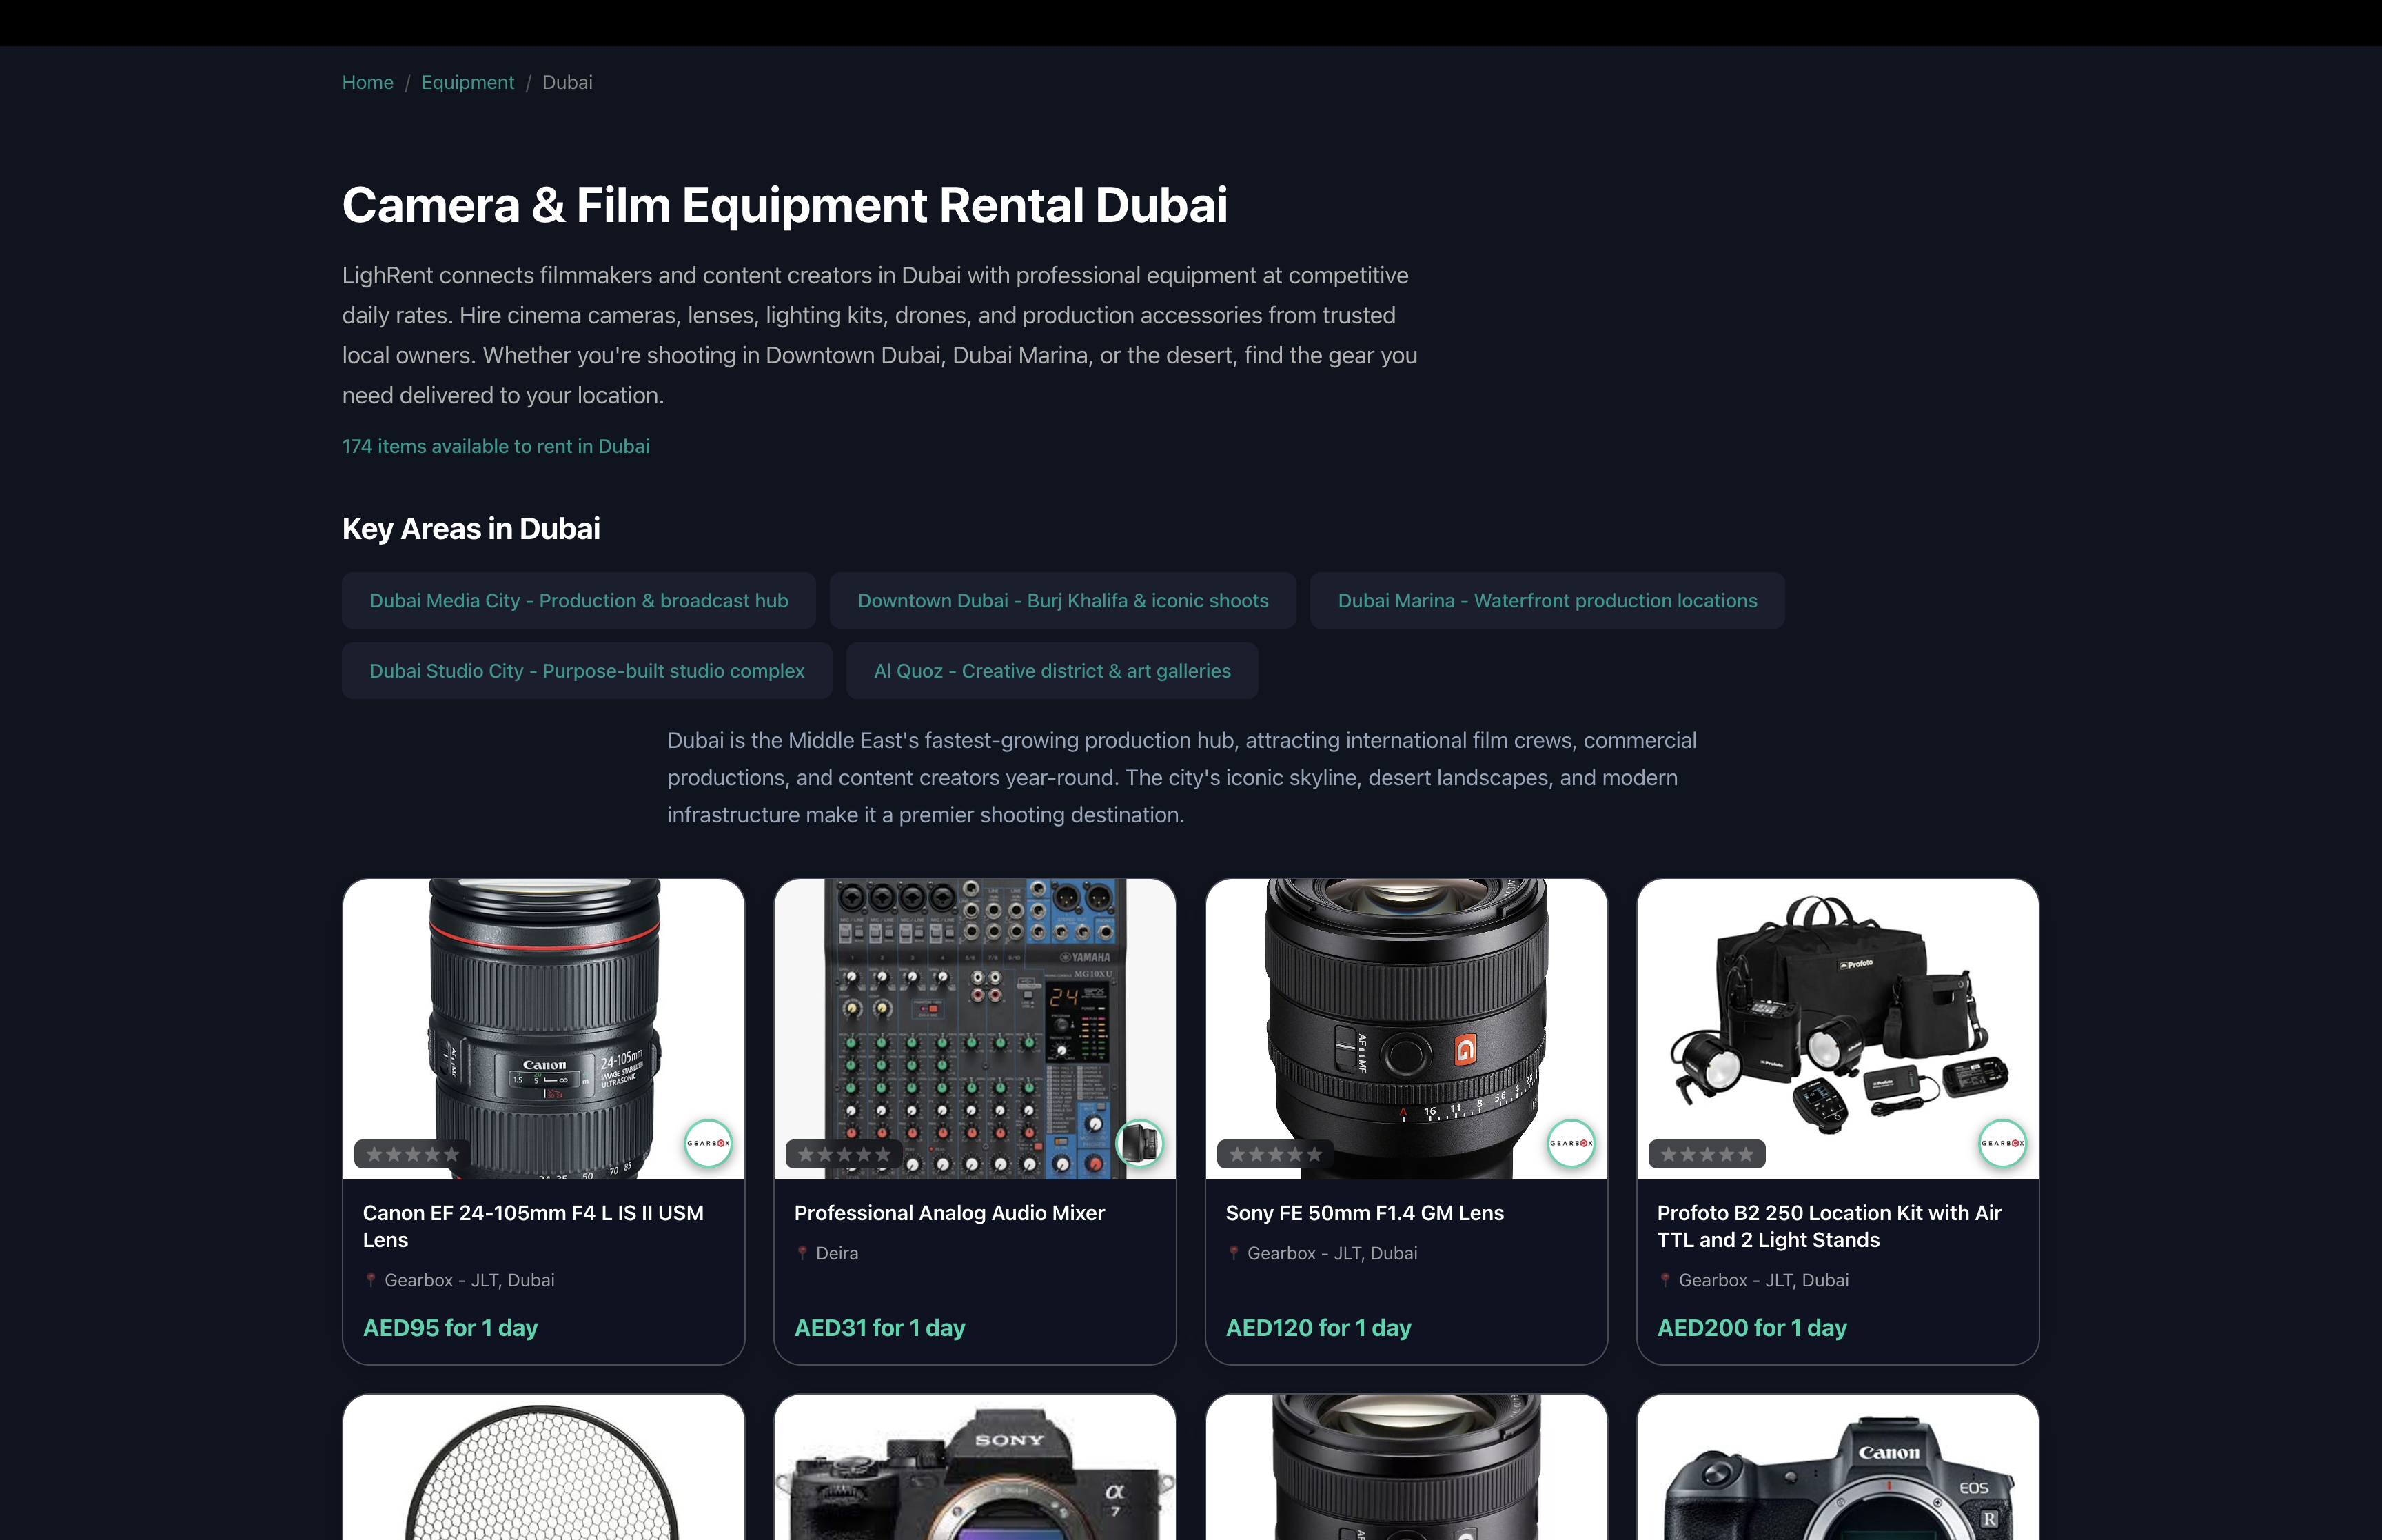Click the Deira location text
This screenshot has height=1540, width=2382.
[837, 1253]
